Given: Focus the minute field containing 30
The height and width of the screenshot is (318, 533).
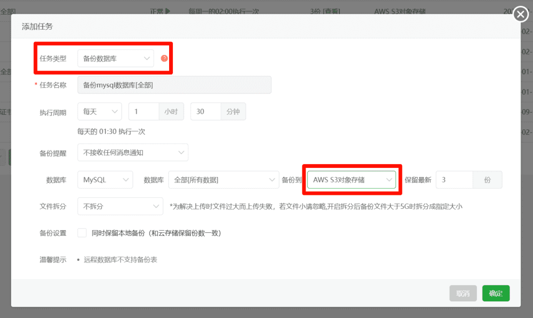Looking at the screenshot, I should [x=206, y=112].
